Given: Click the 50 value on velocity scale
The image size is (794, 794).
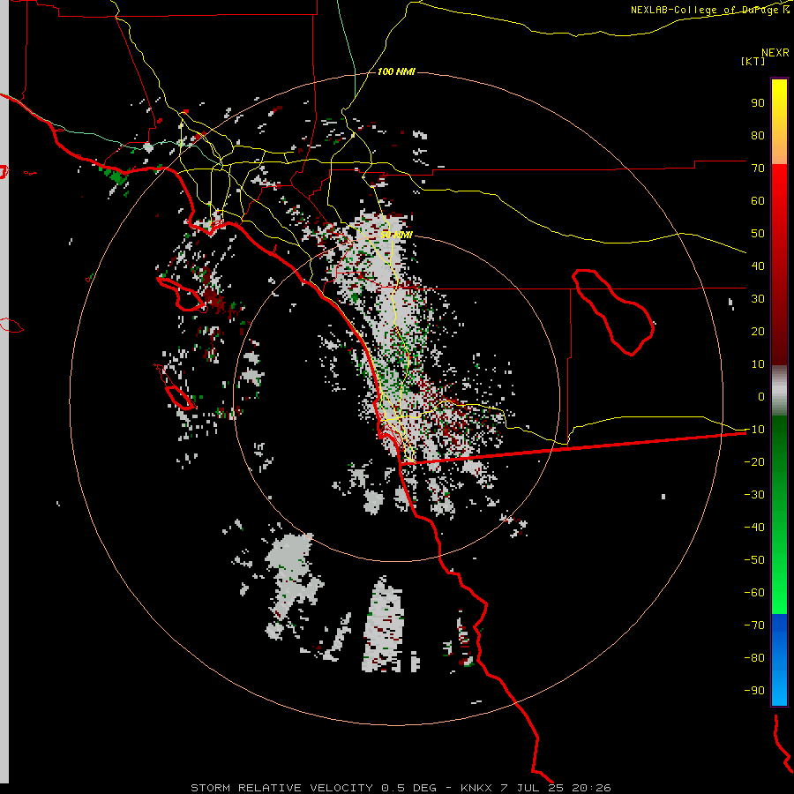Looking at the screenshot, I should coord(758,234).
